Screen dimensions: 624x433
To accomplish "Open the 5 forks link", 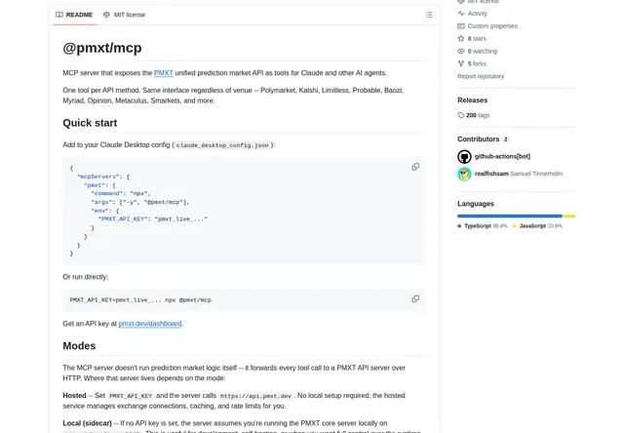I will (x=477, y=63).
